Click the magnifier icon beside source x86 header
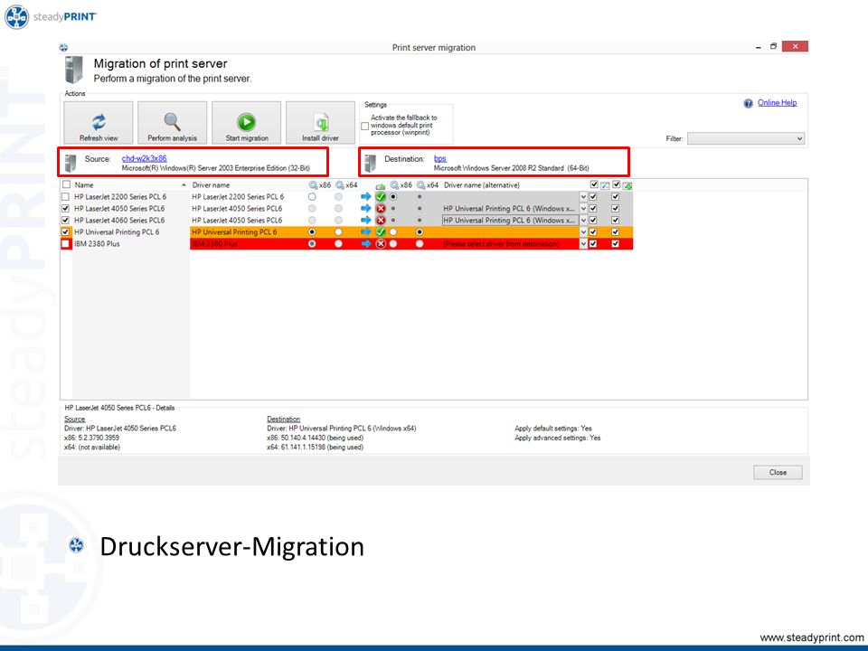 (314, 184)
